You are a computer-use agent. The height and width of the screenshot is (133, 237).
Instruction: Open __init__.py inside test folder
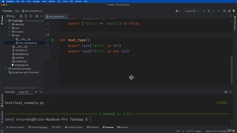coord(23,39)
